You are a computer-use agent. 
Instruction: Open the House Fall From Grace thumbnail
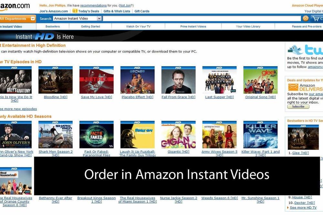[178, 80]
